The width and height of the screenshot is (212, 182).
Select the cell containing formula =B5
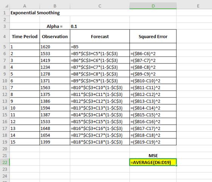pos(100,47)
